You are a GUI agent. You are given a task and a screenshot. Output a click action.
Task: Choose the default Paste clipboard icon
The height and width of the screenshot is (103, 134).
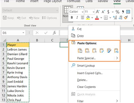(x=80, y=51)
